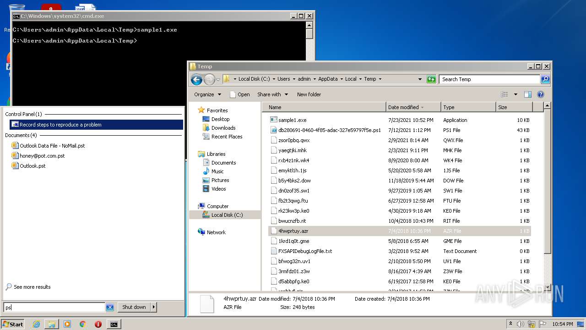Expand the view options dropdown arrow
The image size is (586, 330).
point(515,94)
